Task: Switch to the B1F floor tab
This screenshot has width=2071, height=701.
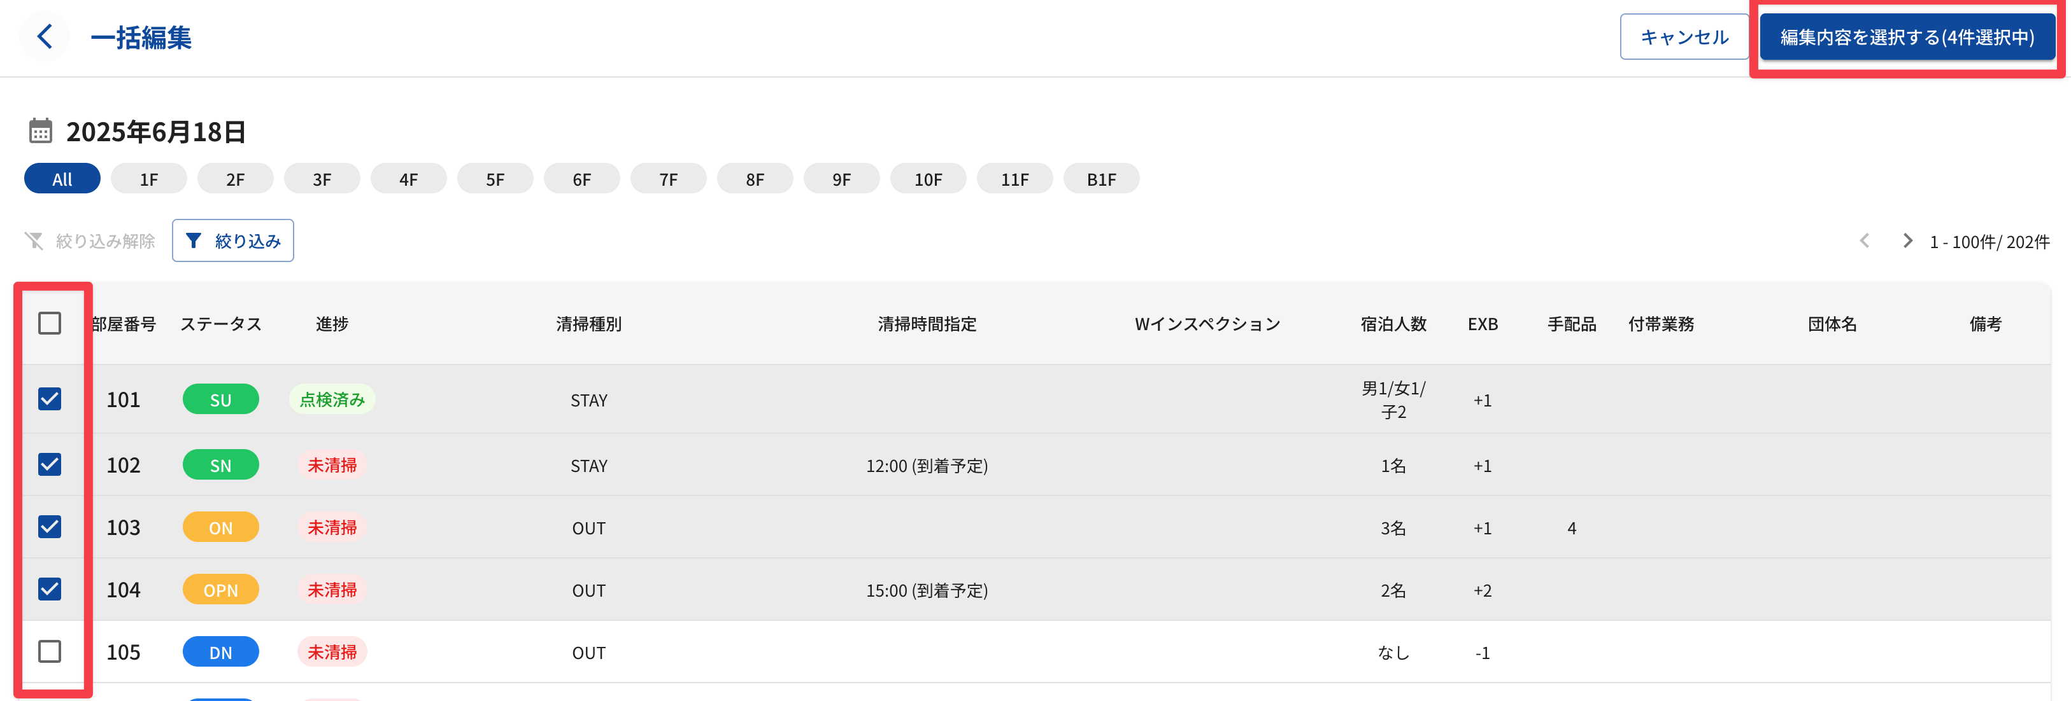Action: coord(1100,179)
